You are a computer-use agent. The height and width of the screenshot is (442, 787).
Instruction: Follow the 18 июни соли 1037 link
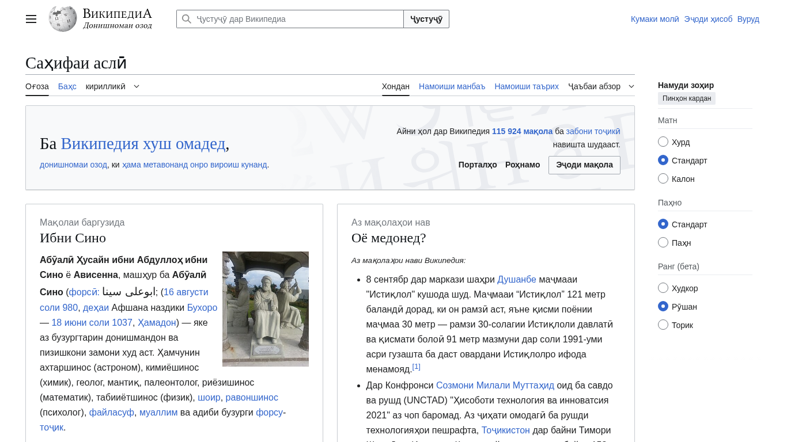pos(92,322)
